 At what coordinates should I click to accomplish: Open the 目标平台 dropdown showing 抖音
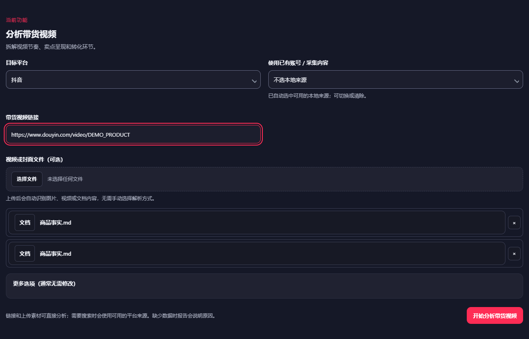(133, 79)
